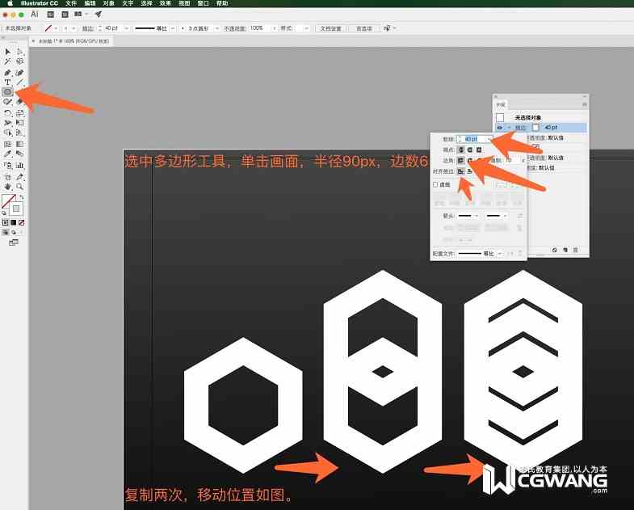This screenshot has height=510, width=634.
Task: Select the Scale tool
Action: click(20, 113)
